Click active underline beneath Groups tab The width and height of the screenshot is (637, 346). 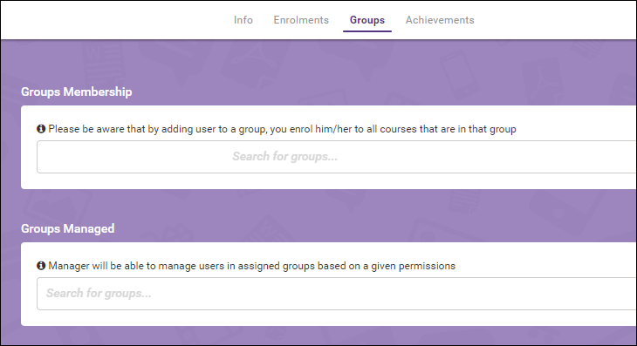367,31
